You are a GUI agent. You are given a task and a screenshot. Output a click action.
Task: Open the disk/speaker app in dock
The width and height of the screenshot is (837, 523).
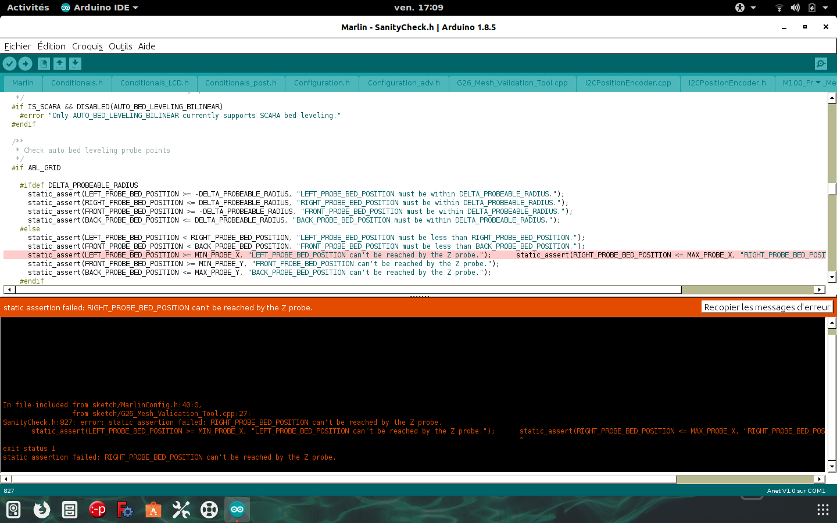pyautogui.click(x=13, y=510)
